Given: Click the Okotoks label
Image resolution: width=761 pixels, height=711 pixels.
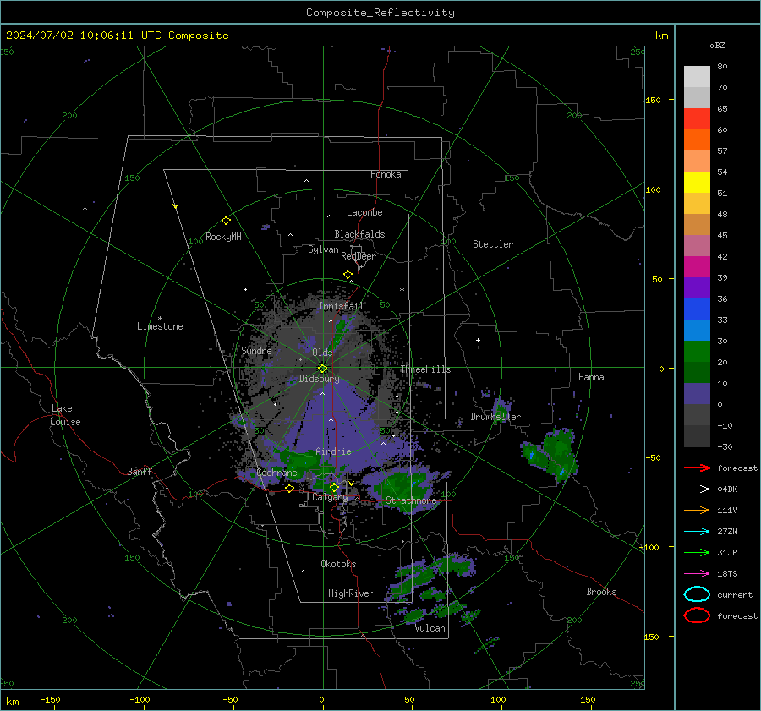Looking at the screenshot, I should [338, 564].
